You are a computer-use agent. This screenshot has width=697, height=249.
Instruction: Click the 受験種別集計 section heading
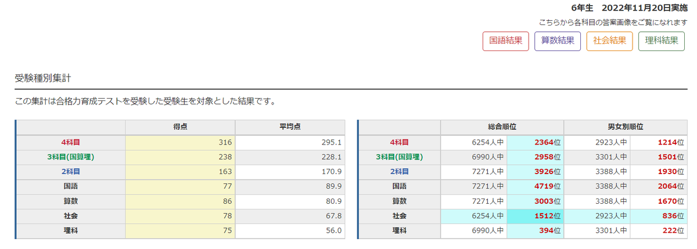pyautogui.click(x=42, y=78)
